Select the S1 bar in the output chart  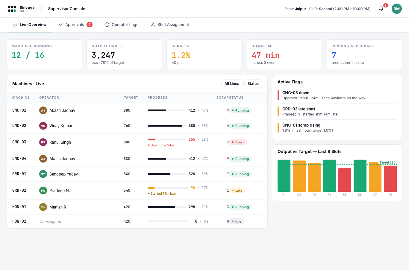[284, 175]
